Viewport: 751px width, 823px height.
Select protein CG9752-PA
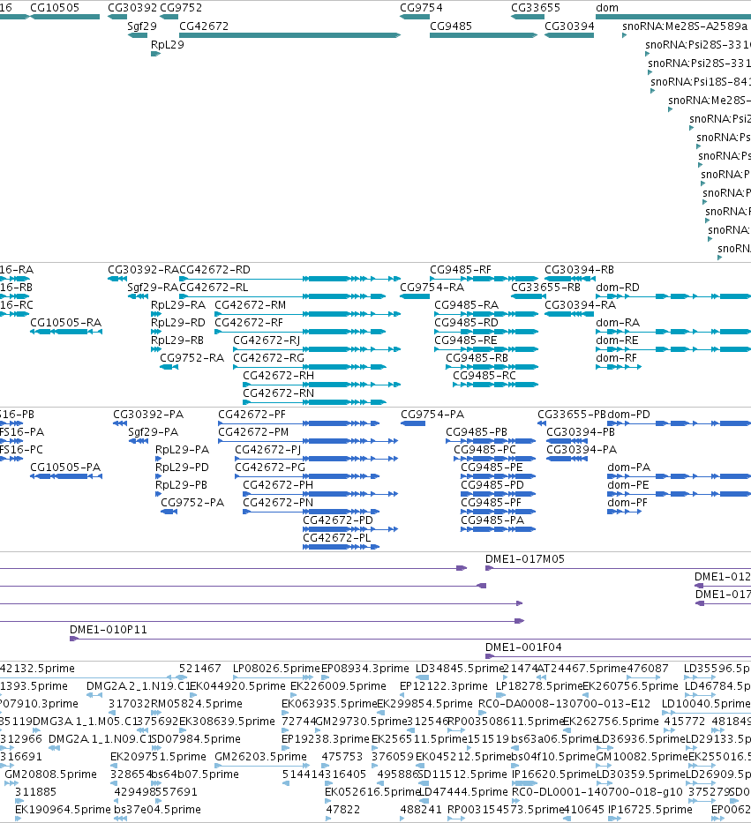pos(169,512)
